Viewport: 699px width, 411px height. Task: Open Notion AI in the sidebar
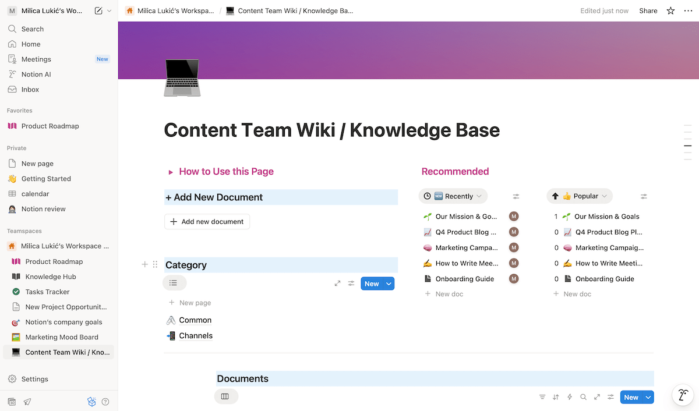pos(36,74)
